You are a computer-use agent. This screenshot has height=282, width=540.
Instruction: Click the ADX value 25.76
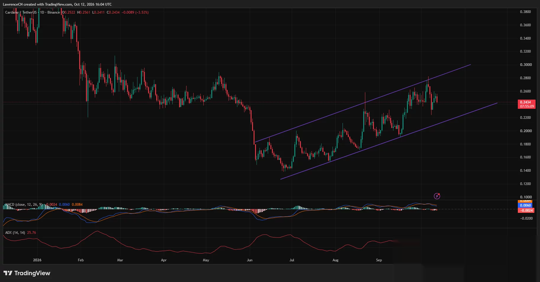coord(32,233)
